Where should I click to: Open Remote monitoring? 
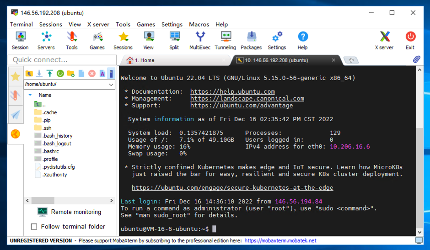coord(69,212)
